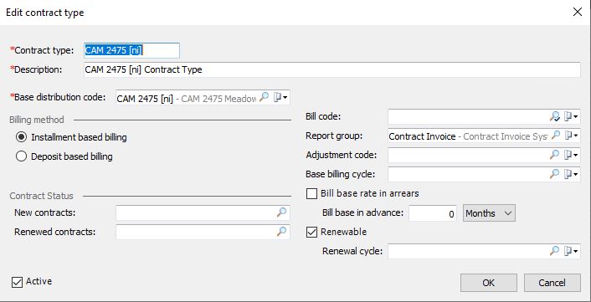Open lookup for Base distribution code

tap(265, 97)
